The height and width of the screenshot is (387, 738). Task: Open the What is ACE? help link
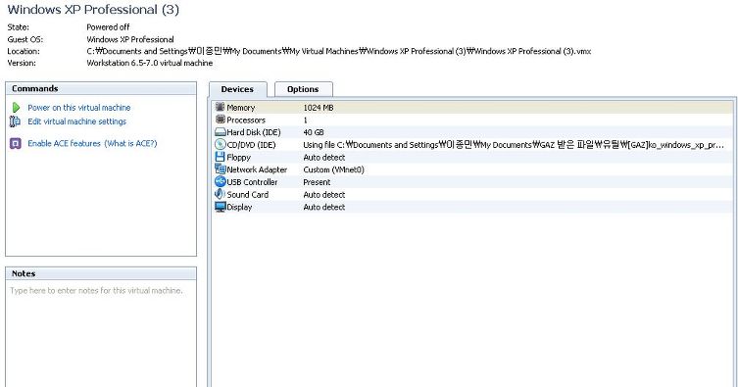[130, 143]
